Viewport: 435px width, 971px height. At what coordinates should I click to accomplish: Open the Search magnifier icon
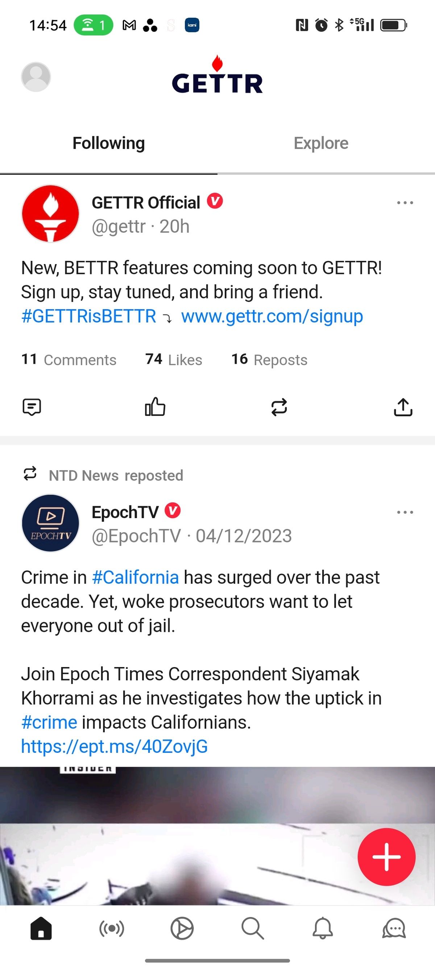coord(252,928)
